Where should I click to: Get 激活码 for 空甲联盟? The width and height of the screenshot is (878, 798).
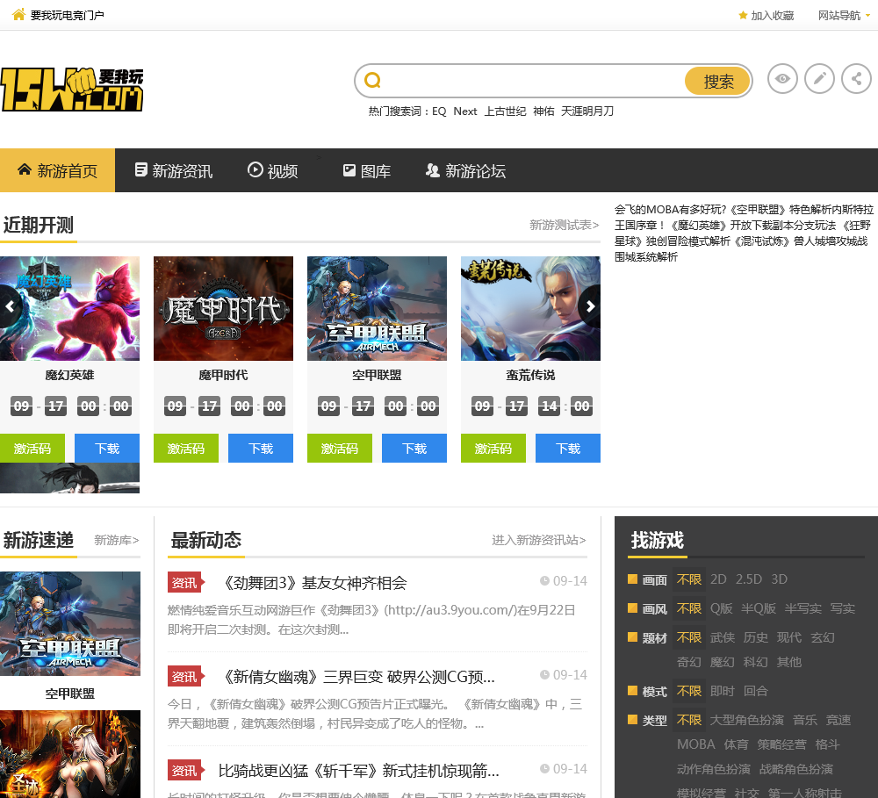pyautogui.click(x=339, y=448)
